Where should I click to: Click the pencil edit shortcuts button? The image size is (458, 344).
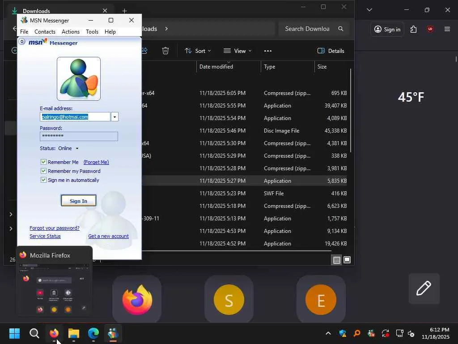click(424, 288)
